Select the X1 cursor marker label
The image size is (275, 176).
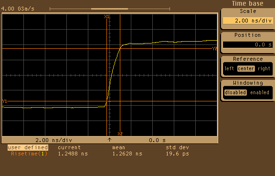(106, 17)
